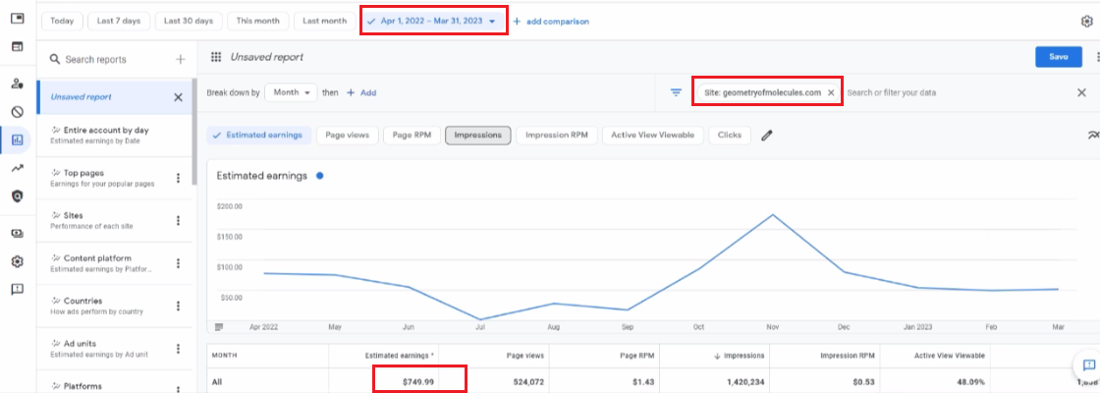The image size is (1100, 393).
Task: Click the plus icon to add report
Action: pyautogui.click(x=181, y=60)
